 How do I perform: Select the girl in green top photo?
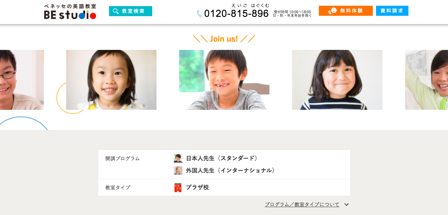coord(426,80)
